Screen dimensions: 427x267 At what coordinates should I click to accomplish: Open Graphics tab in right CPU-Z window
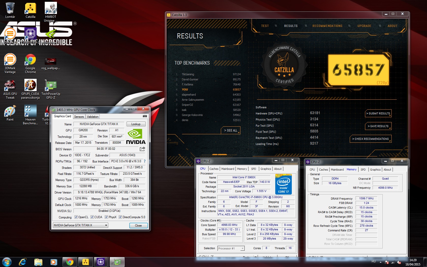click(x=375, y=170)
